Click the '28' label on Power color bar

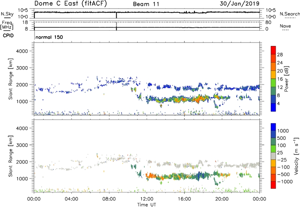click(x=280, y=55)
